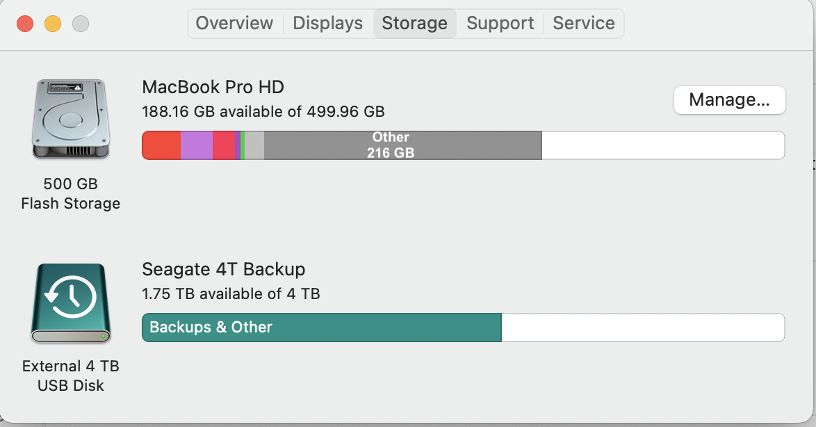Click the MacBook Pro HD internal drive icon
The height and width of the screenshot is (427, 816).
(70, 118)
